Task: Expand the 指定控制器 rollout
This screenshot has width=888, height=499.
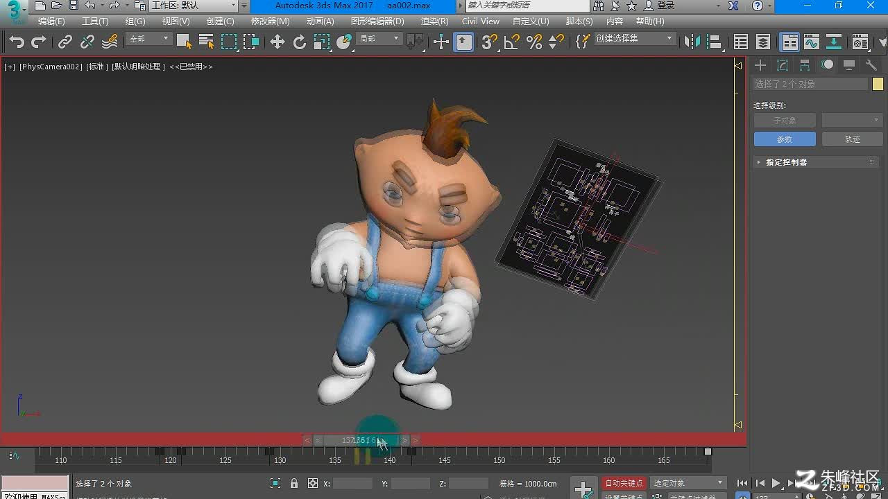Action: tap(816, 162)
